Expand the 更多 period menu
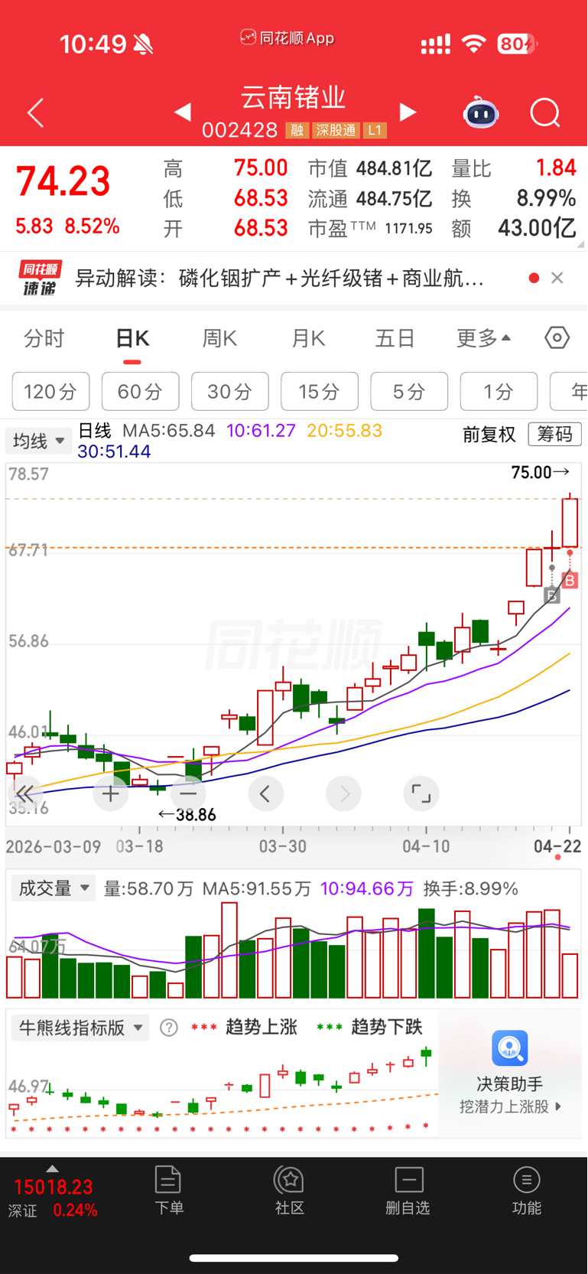 point(483,338)
